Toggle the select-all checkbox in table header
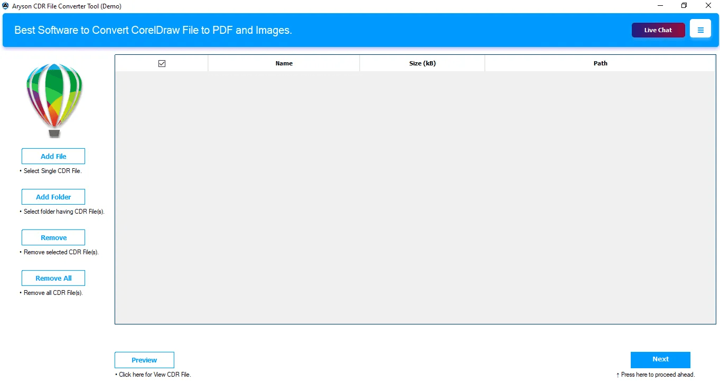Image resolution: width=720 pixels, height=383 pixels. pos(162,63)
